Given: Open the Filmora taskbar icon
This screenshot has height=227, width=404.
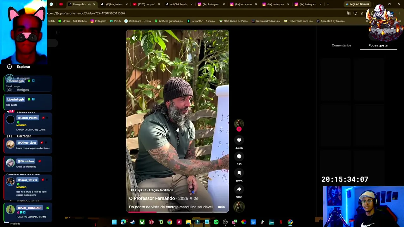Looking at the screenshot, I should tap(197, 222).
